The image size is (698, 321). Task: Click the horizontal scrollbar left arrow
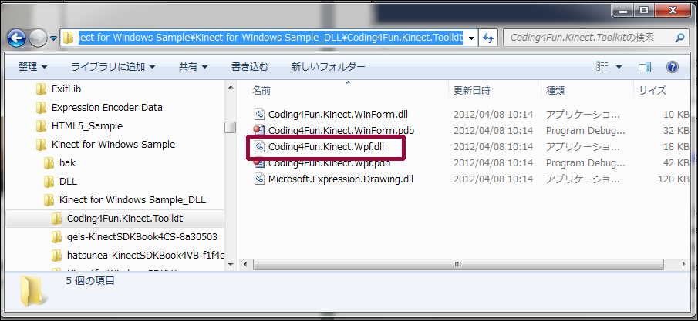pos(244,264)
